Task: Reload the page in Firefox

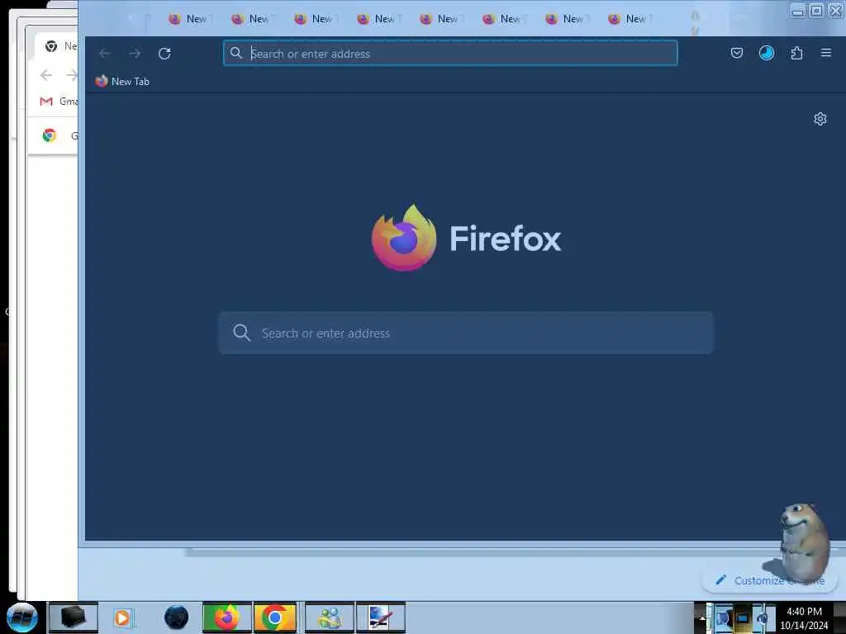Action: [x=164, y=54]
